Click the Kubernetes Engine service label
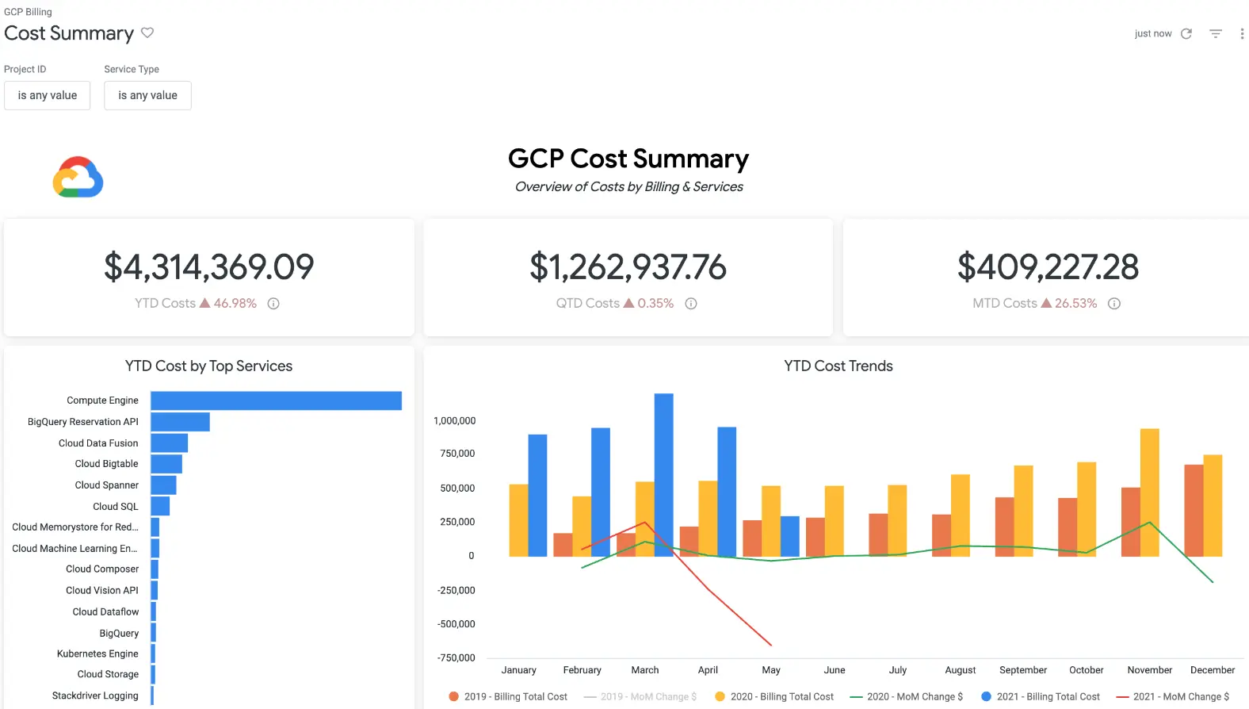 click(97, 653)
